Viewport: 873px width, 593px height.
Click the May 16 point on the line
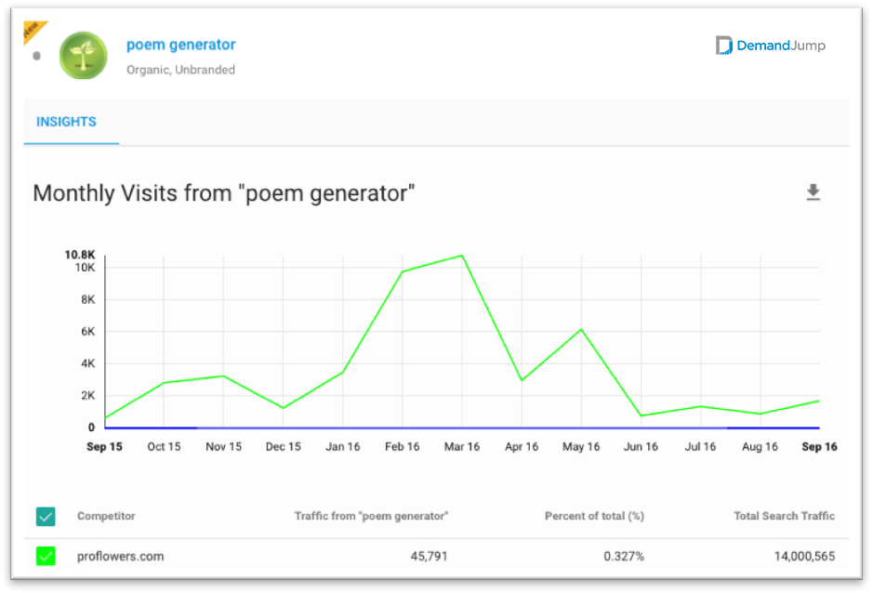pos(581,330)
